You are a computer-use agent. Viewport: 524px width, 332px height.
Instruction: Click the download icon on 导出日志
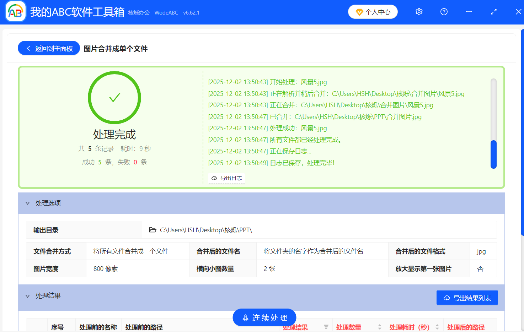pos(214,178)
